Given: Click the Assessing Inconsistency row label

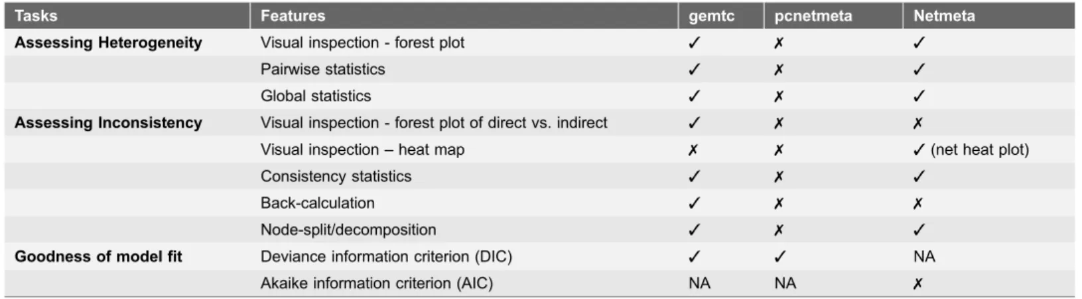Looking at the screenshot, I should pos(108,123).
